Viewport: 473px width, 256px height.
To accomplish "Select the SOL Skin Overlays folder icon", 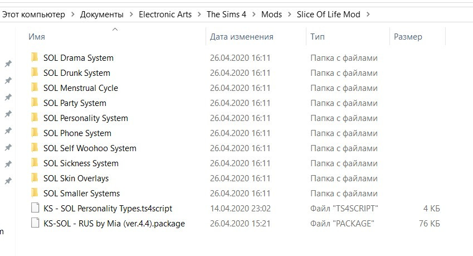I will (x=35, y=178).
